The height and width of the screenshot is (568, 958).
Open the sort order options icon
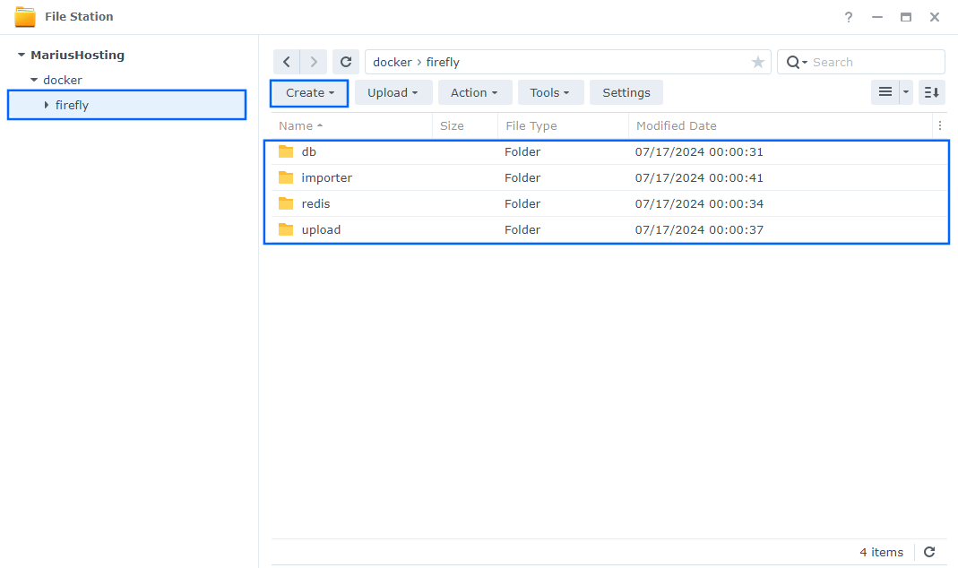(932, 92)
